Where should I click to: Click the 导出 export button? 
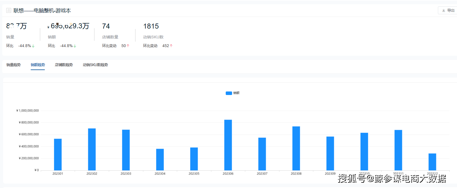pos(448,10)
